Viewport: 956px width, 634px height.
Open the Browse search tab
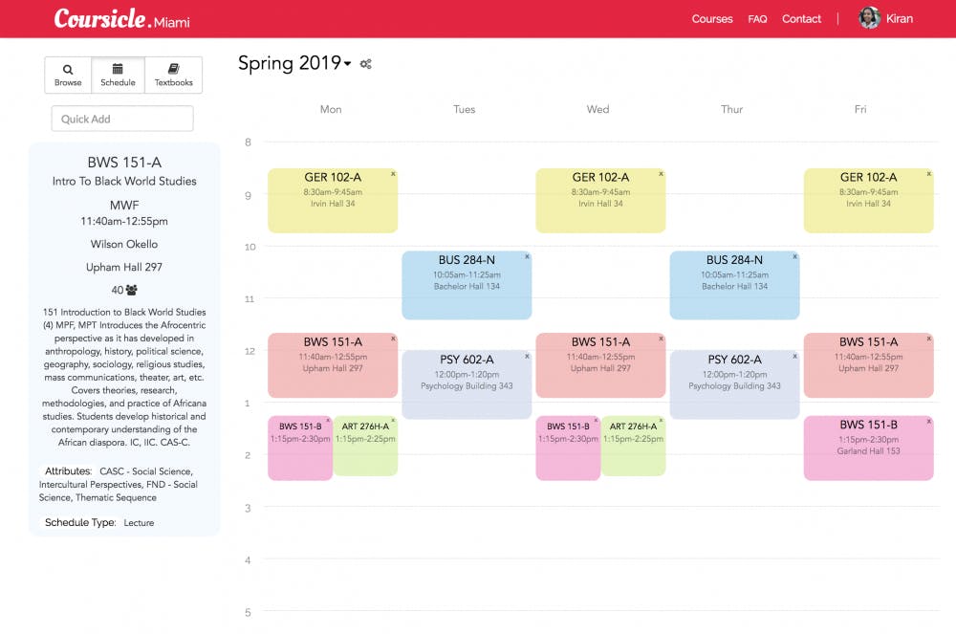pos(68,75)
